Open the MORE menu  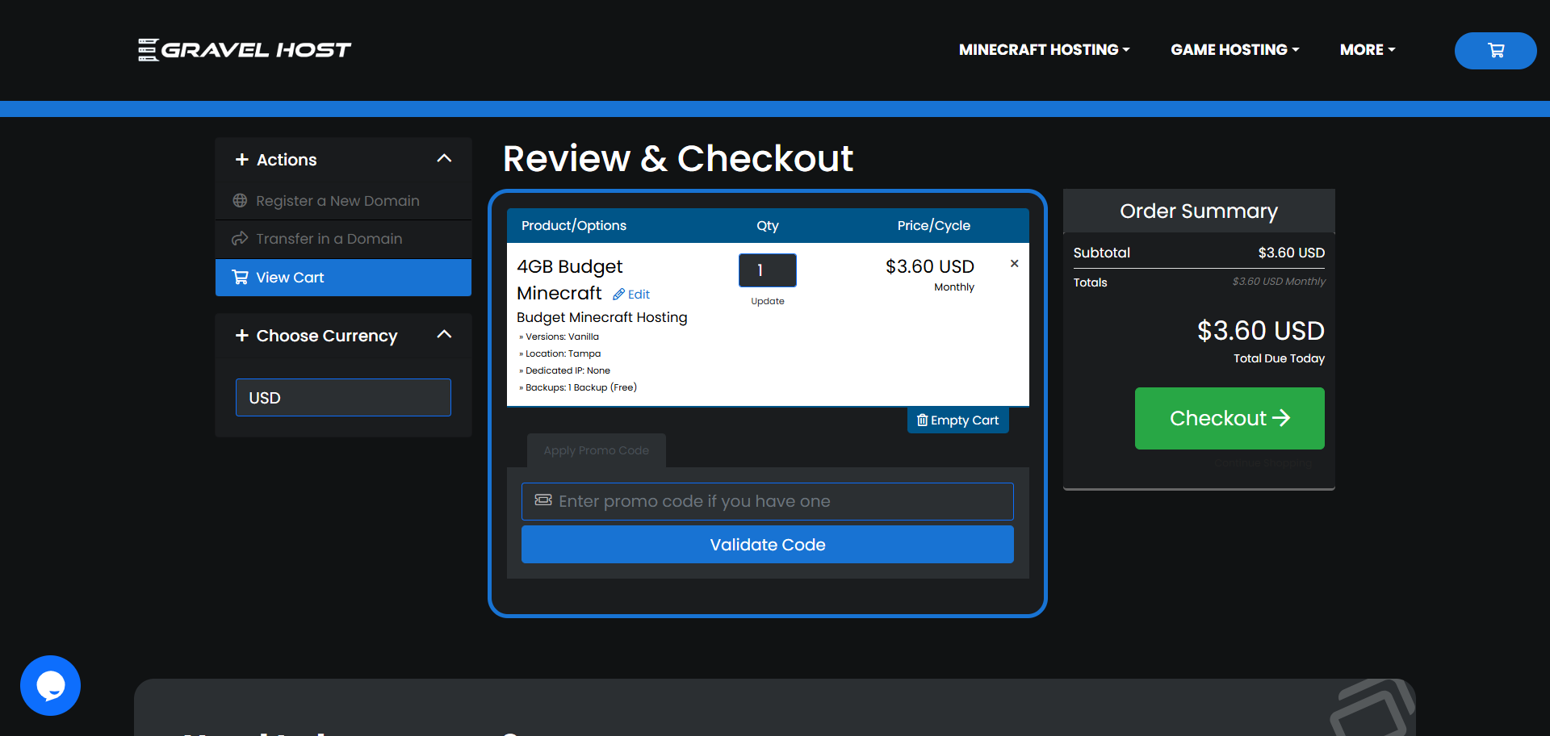pyautogui.click(x=1367, y=50)
